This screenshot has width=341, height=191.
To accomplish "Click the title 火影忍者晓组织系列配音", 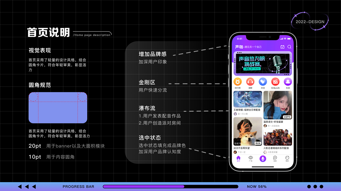I will tap(276, 148).
